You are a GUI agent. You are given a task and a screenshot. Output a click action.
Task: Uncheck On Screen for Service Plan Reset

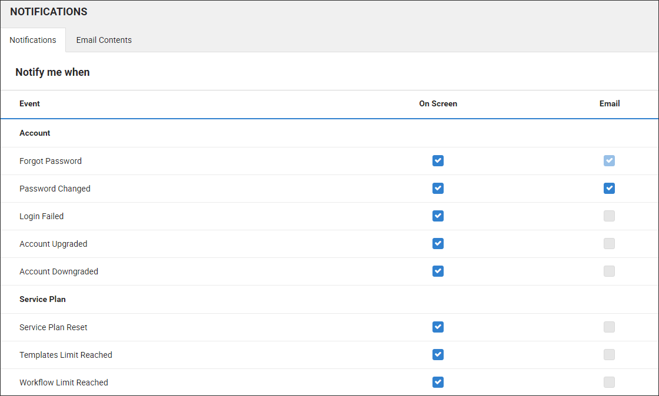tap(438, 327)
